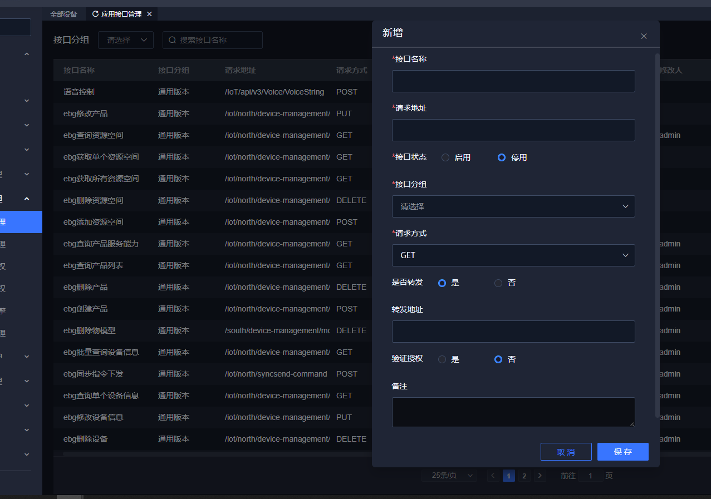Viewport: 711px width, 499px height.
Task: Click 请求方式 column header
Action: point(352,71)
